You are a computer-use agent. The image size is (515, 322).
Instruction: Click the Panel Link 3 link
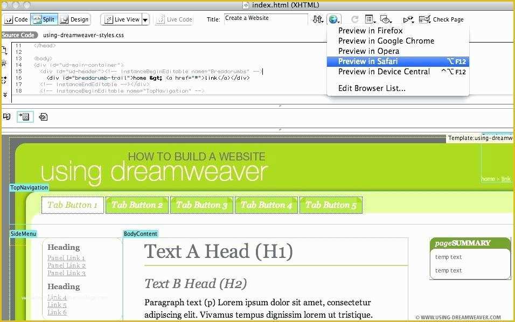click(x=66, y=273)
